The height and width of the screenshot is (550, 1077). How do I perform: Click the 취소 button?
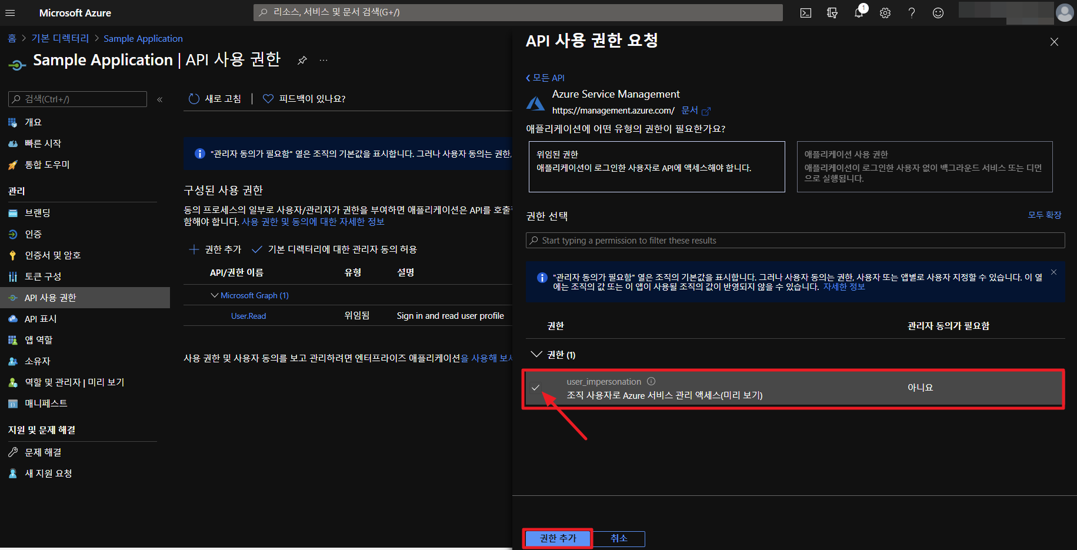click(x=618, y=538)
